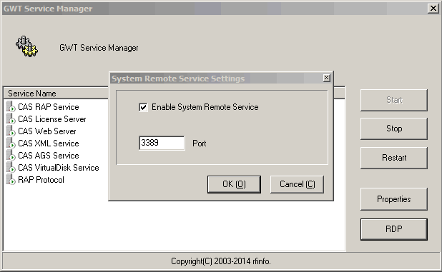Click the GWT Service Manager gears logo

[26, 46]
